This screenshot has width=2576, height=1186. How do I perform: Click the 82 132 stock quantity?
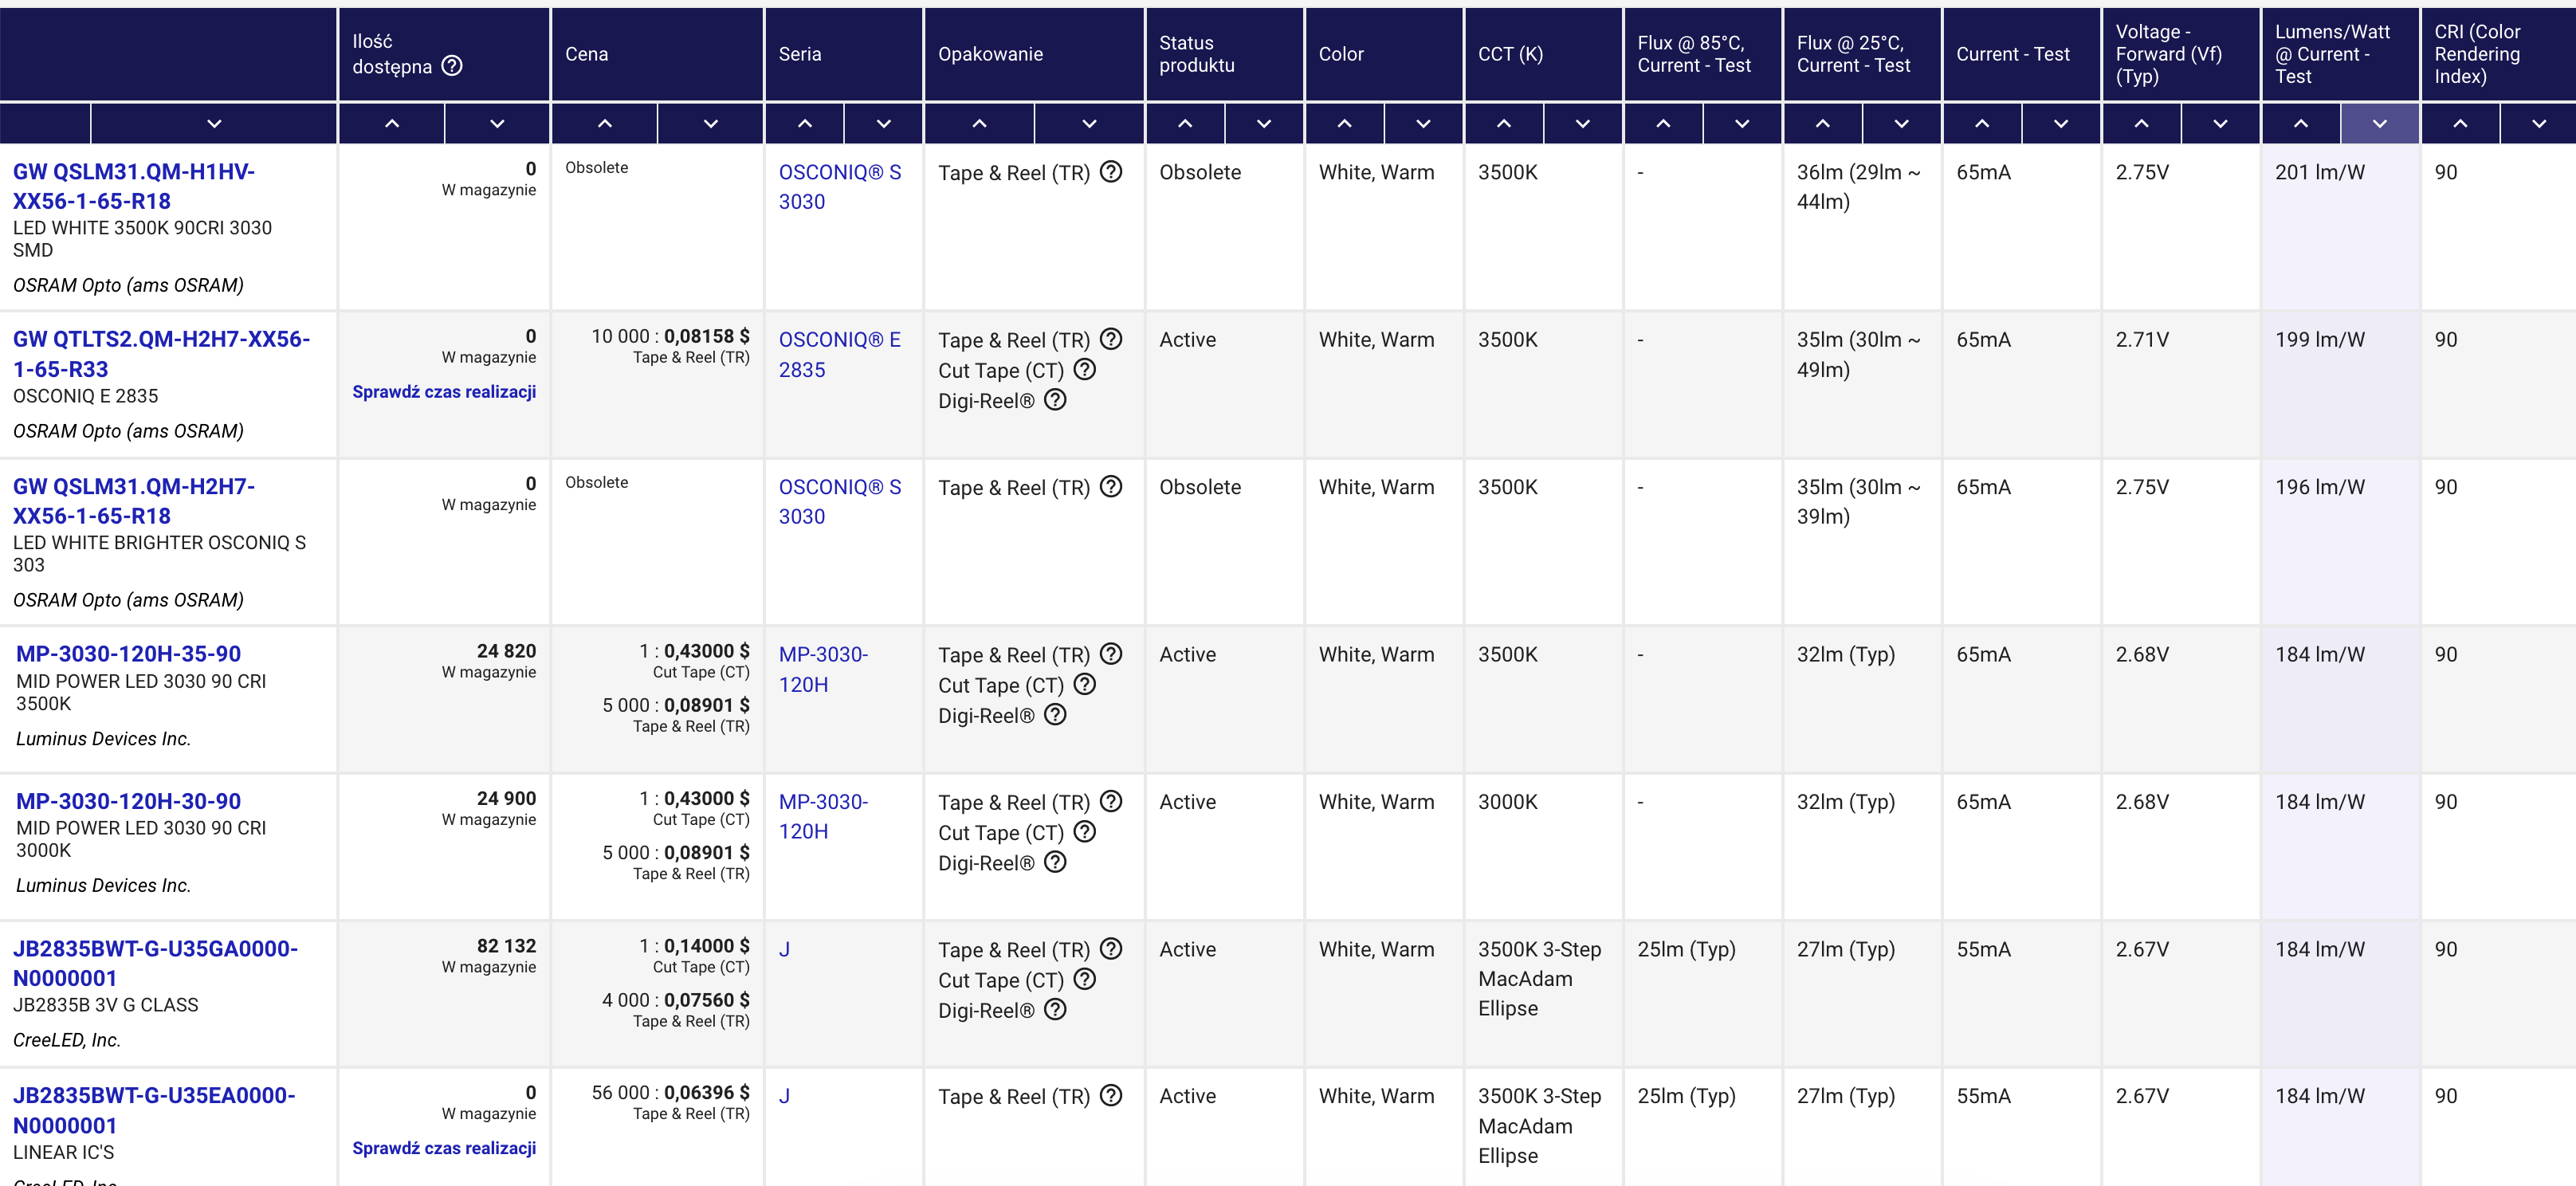[x=506, y=946]
